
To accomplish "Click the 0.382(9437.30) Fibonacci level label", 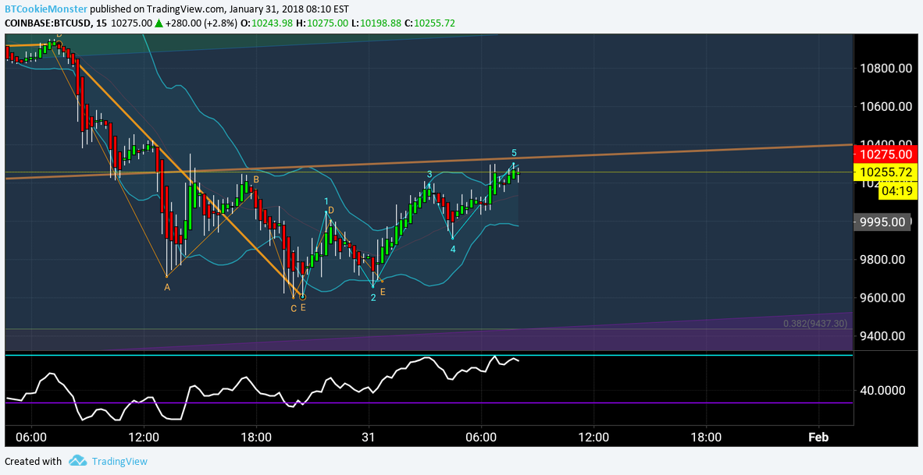I will pyautogui.click(x=815, y=324).
